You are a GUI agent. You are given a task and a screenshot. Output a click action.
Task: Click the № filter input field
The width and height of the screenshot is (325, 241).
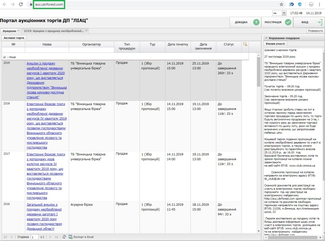tap(13, 50)
